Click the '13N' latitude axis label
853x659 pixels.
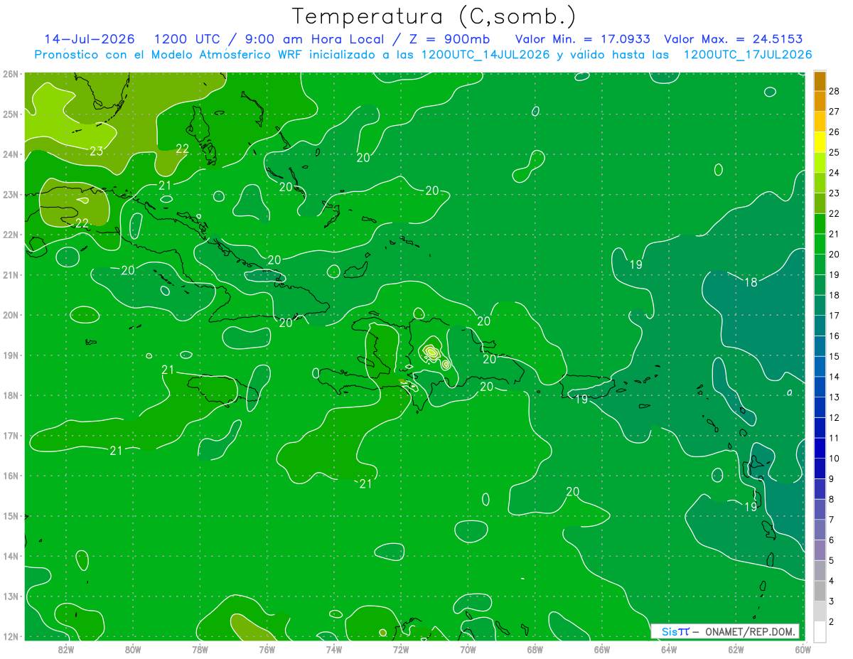point(10,596)
